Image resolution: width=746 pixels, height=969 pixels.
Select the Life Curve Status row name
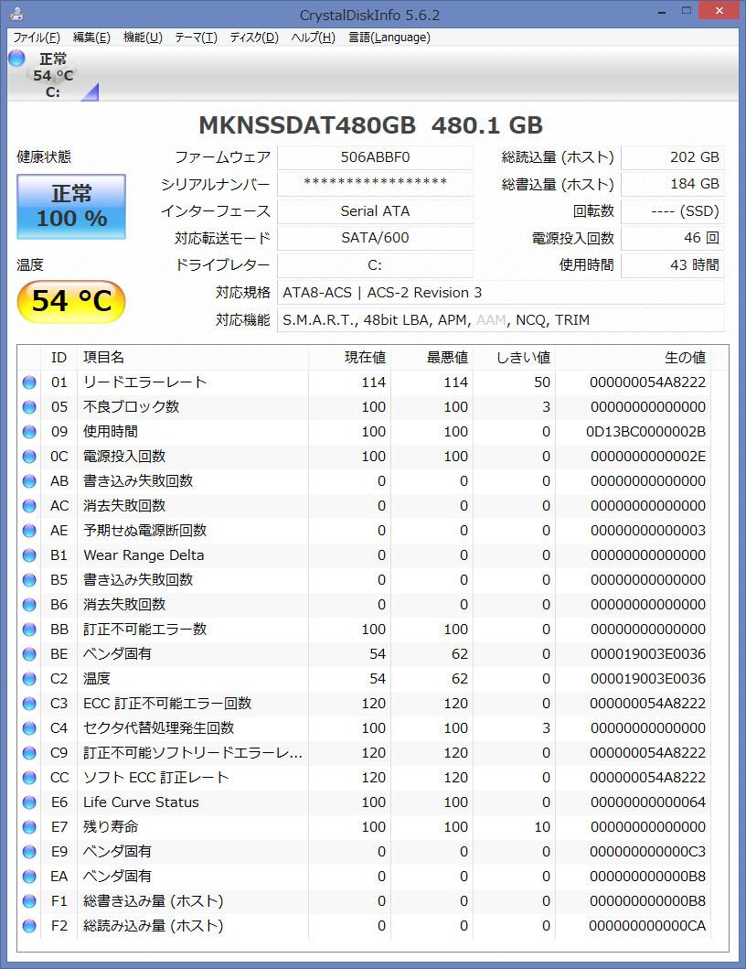coord(142,802)
